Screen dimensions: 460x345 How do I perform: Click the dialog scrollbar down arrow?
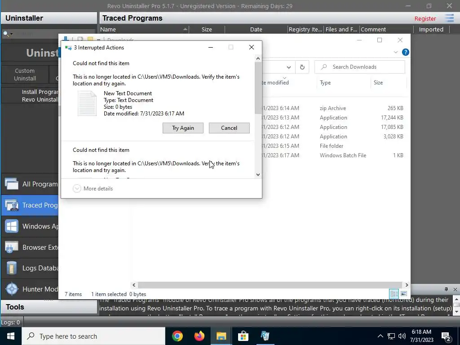pyautogui.click(x=258, y=175)
